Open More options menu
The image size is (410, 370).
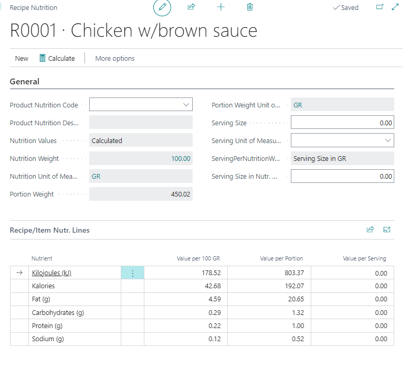[x=114, y=58]
